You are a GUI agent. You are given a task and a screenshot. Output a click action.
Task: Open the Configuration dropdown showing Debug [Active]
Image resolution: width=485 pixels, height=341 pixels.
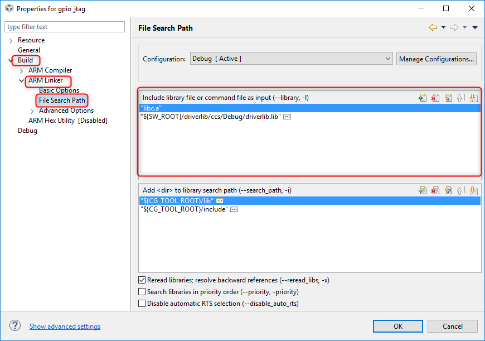coord(292,59)
